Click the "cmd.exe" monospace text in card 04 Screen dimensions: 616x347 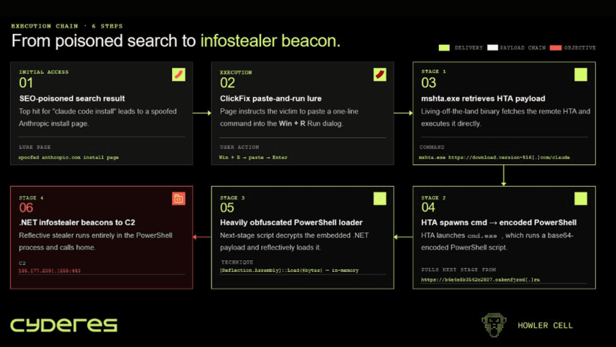point(482,236)
